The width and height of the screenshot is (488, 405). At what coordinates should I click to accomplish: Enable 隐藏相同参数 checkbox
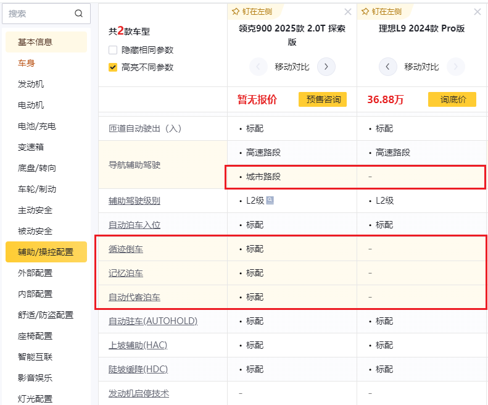pyautogui.click(x=113, y=50)
